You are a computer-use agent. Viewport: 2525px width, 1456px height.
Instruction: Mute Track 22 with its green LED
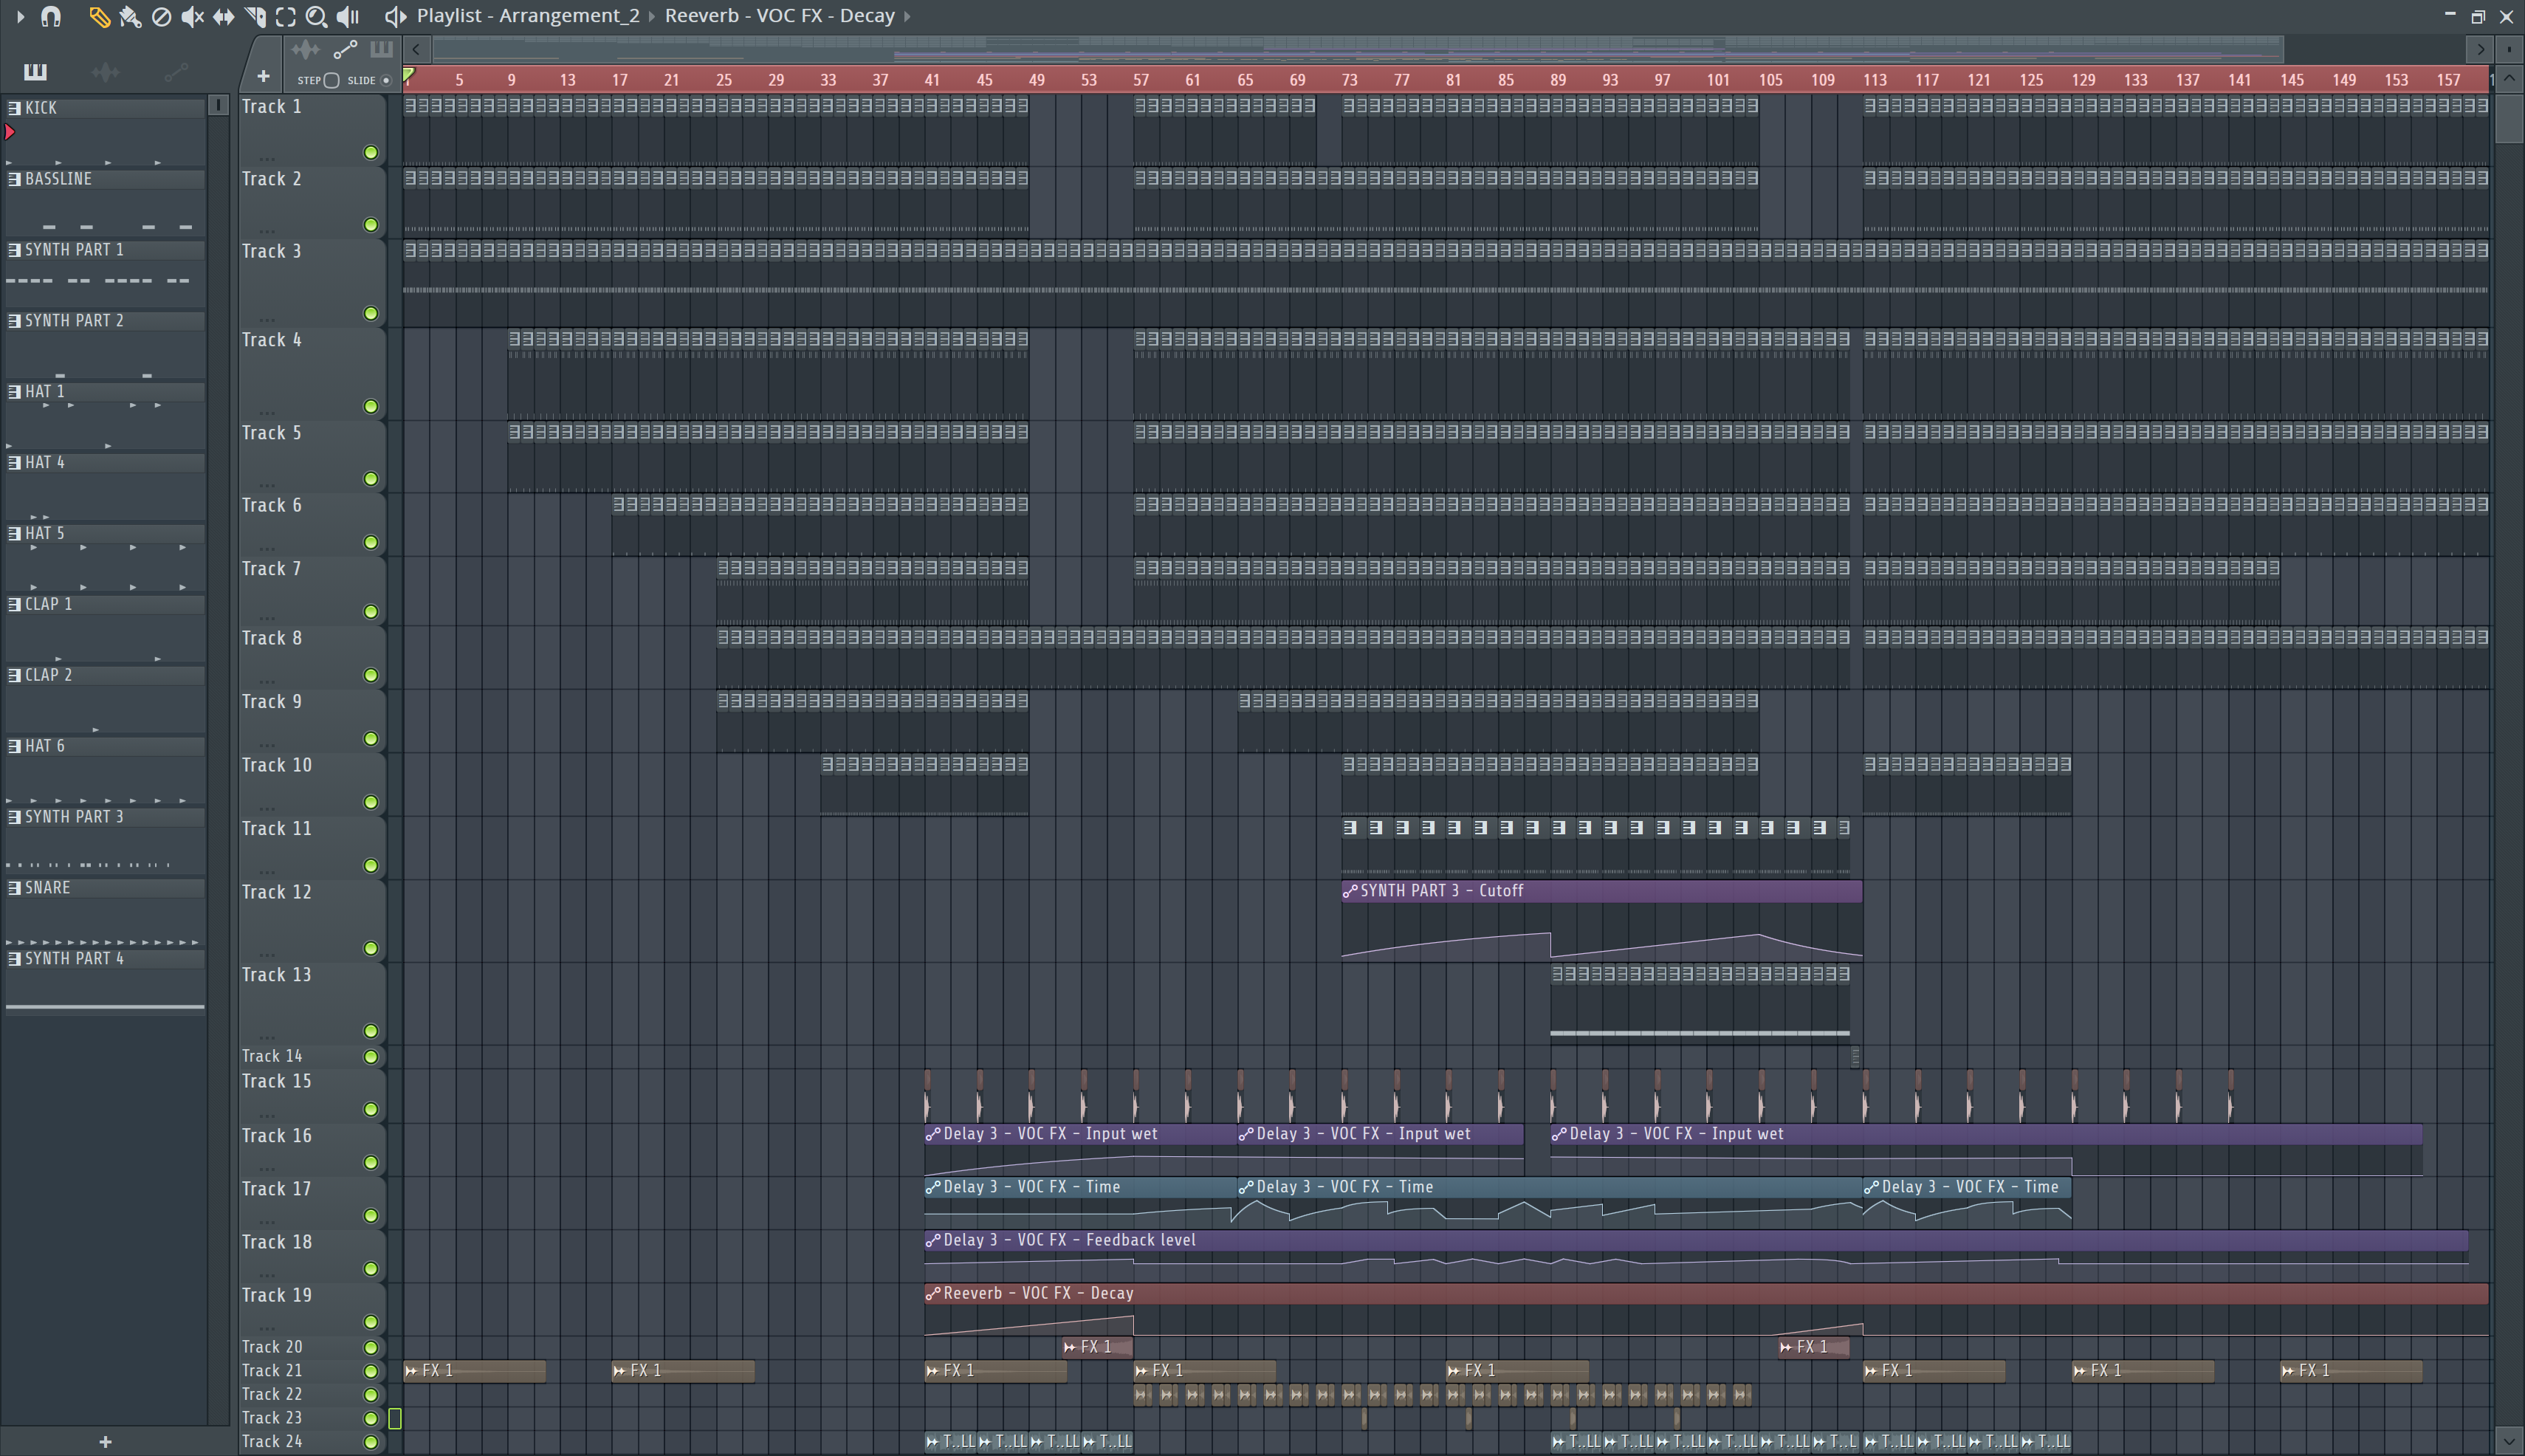coord(371,1395)
